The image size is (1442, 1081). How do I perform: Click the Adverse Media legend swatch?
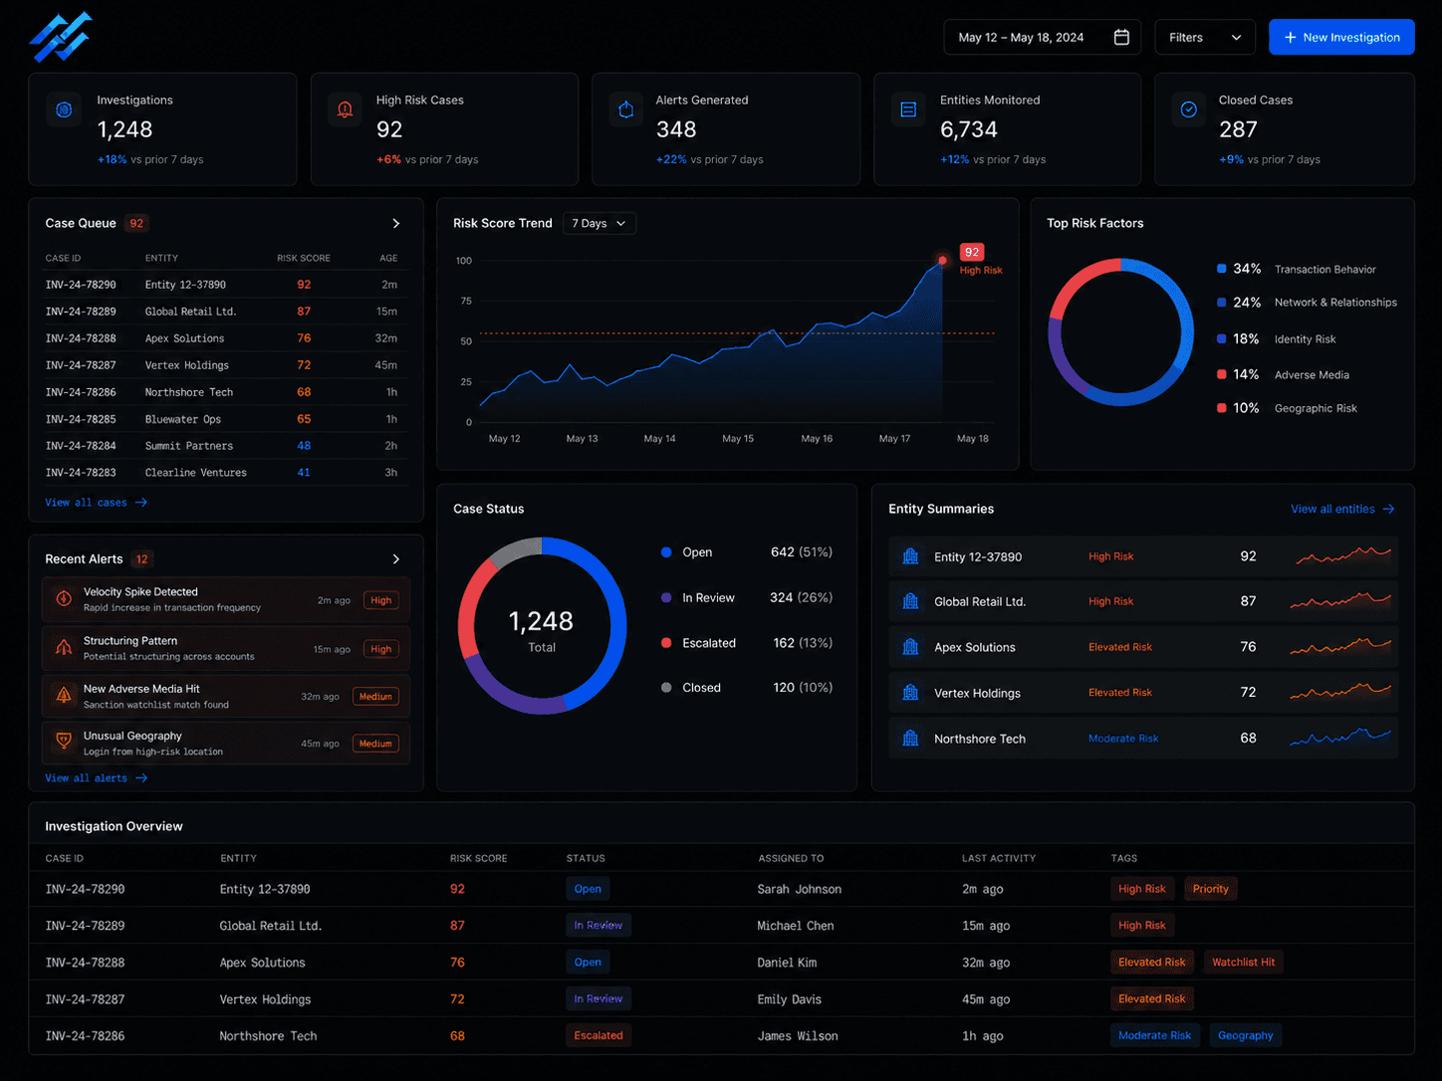tap(1222, 374)
